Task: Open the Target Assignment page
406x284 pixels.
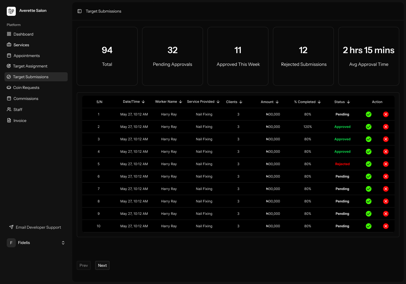Action: pos(30,66)
